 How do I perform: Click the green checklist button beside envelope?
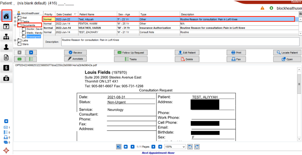coord(31,59)
